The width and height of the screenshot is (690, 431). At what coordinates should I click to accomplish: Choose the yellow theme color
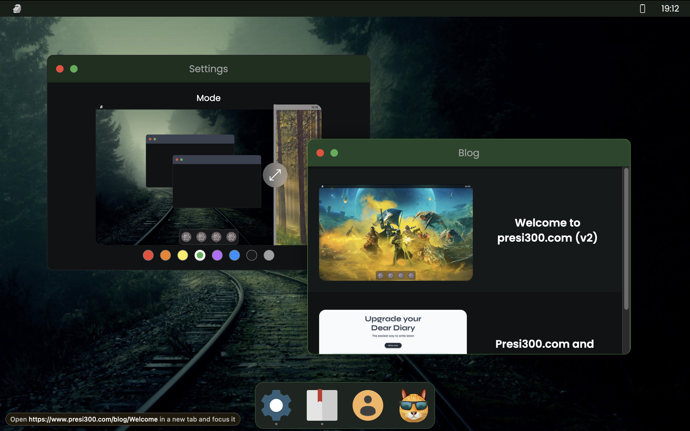[x=183, y=255]
